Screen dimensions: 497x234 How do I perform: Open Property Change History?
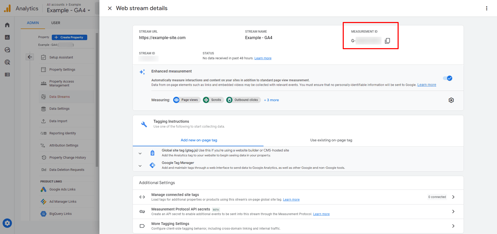point(67,158)
